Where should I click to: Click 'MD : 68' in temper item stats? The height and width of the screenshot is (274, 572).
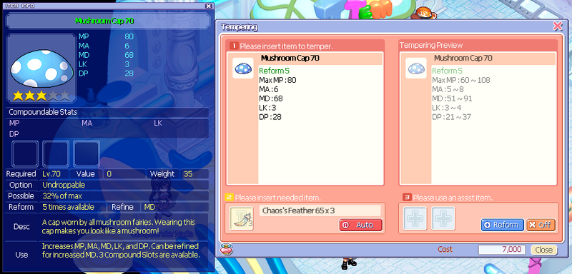pos(271,98)
